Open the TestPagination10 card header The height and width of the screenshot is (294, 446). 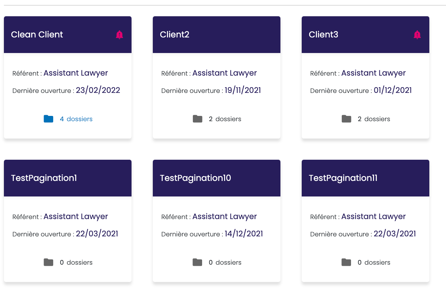(x=195, y=178)
